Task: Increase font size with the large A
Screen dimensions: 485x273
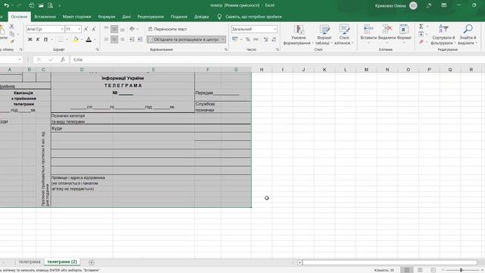Action: point(86,29)
